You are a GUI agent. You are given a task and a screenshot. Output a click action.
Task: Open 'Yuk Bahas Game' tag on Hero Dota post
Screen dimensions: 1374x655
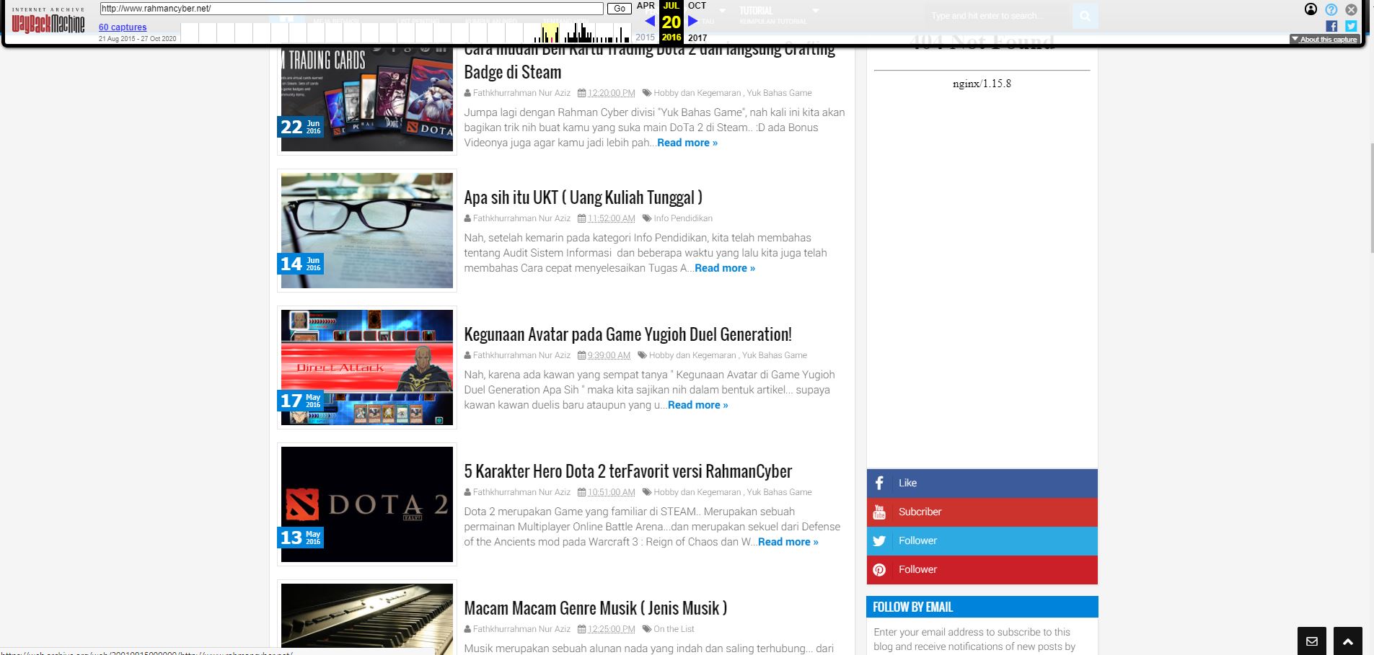click(780, 492)
